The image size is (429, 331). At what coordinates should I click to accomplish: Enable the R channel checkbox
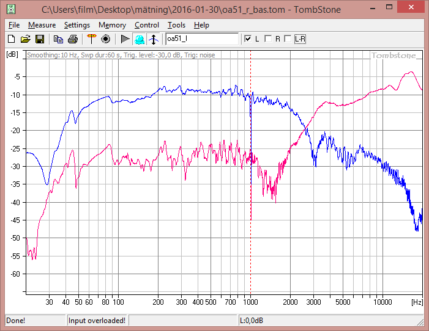click(268, 39)
